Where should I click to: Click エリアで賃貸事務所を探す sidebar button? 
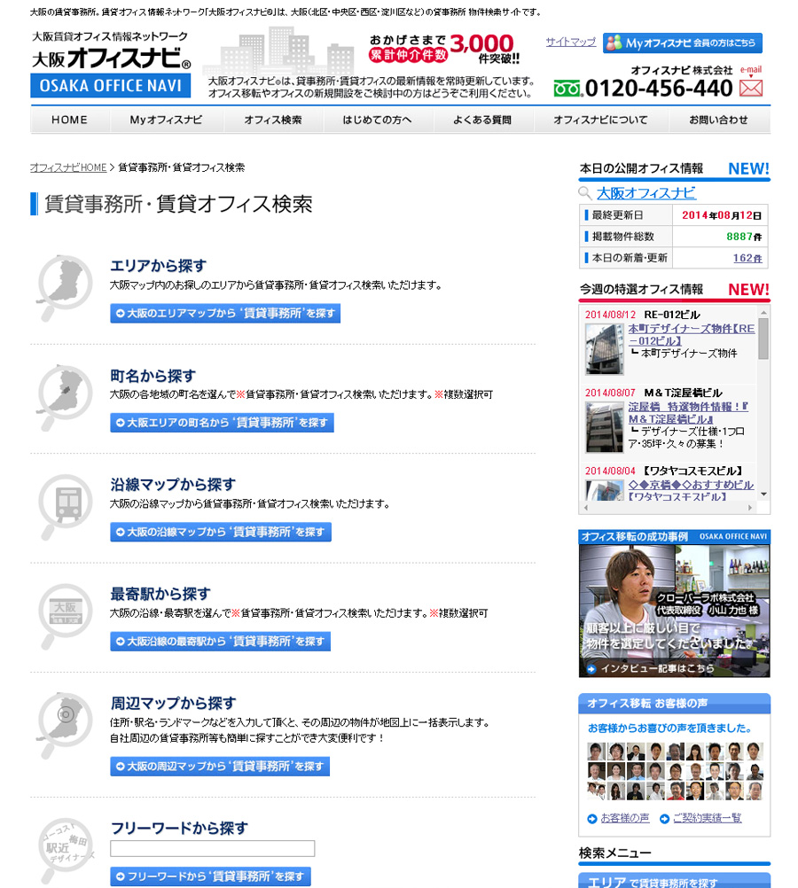[x=674, y=881]
